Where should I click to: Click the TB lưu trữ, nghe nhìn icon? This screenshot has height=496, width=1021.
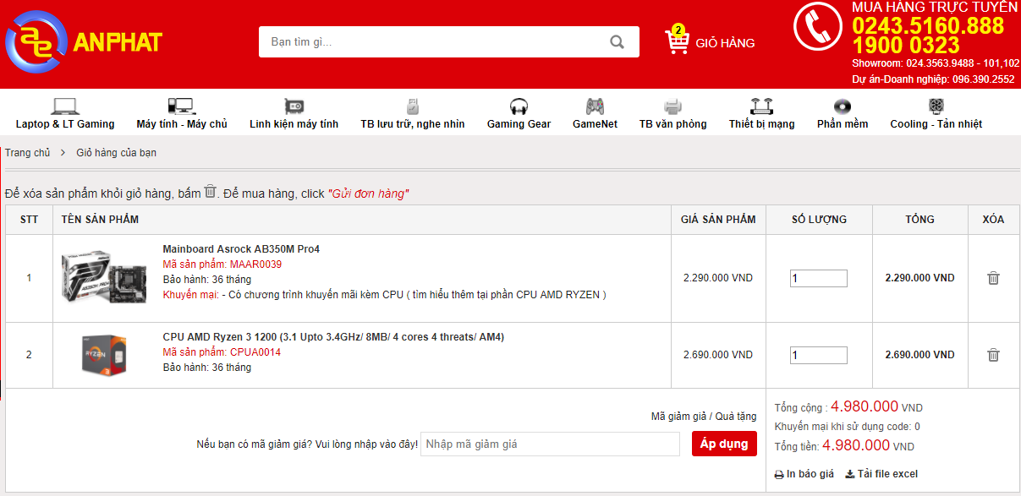[x=413, y=106]
